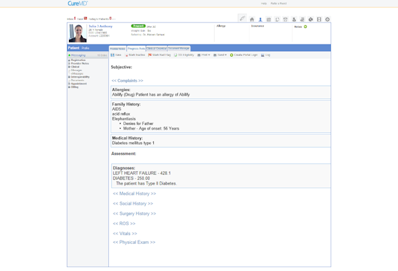The image size is (398, 271).
Task: Click the Physical Exam link
Action: (x=134, y=242)
